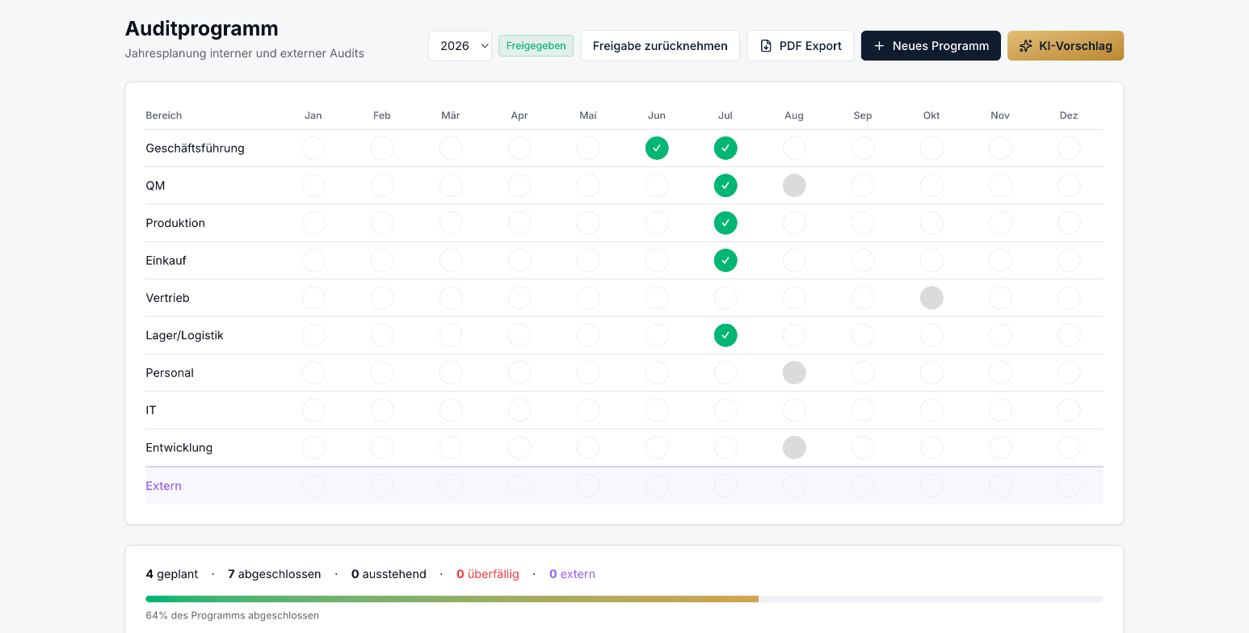Viewport: 1249px width, 633px height.
Task: Select the empty Personal slot for Dez
Action: 1069,373
